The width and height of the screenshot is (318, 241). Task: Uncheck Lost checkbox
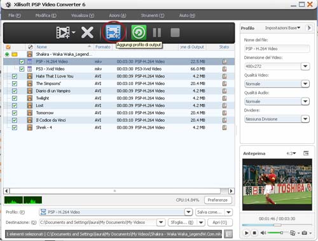[x=15, y=106]
